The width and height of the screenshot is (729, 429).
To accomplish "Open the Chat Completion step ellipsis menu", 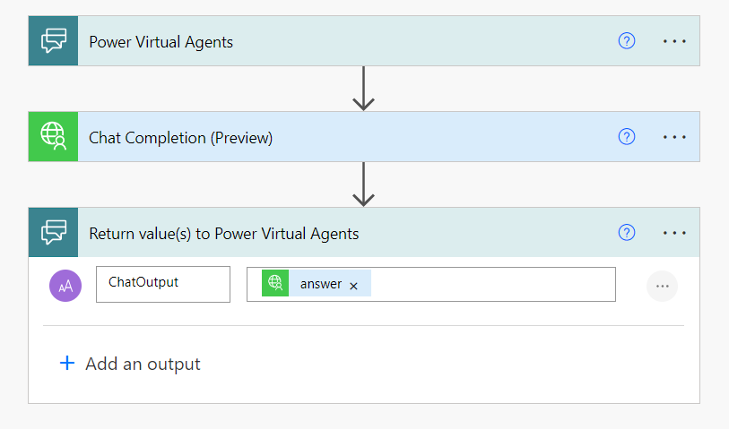I will point(674,137).
